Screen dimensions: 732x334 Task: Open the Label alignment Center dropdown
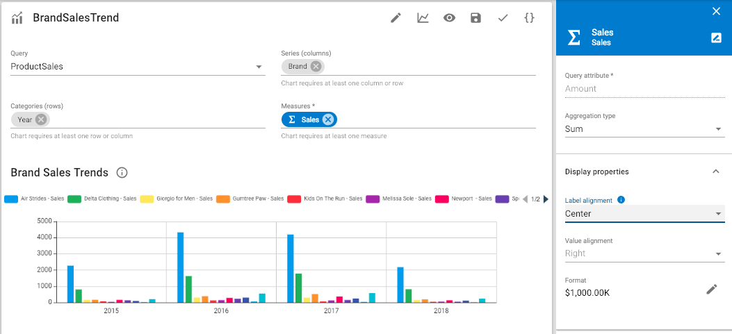click(718, 214)
